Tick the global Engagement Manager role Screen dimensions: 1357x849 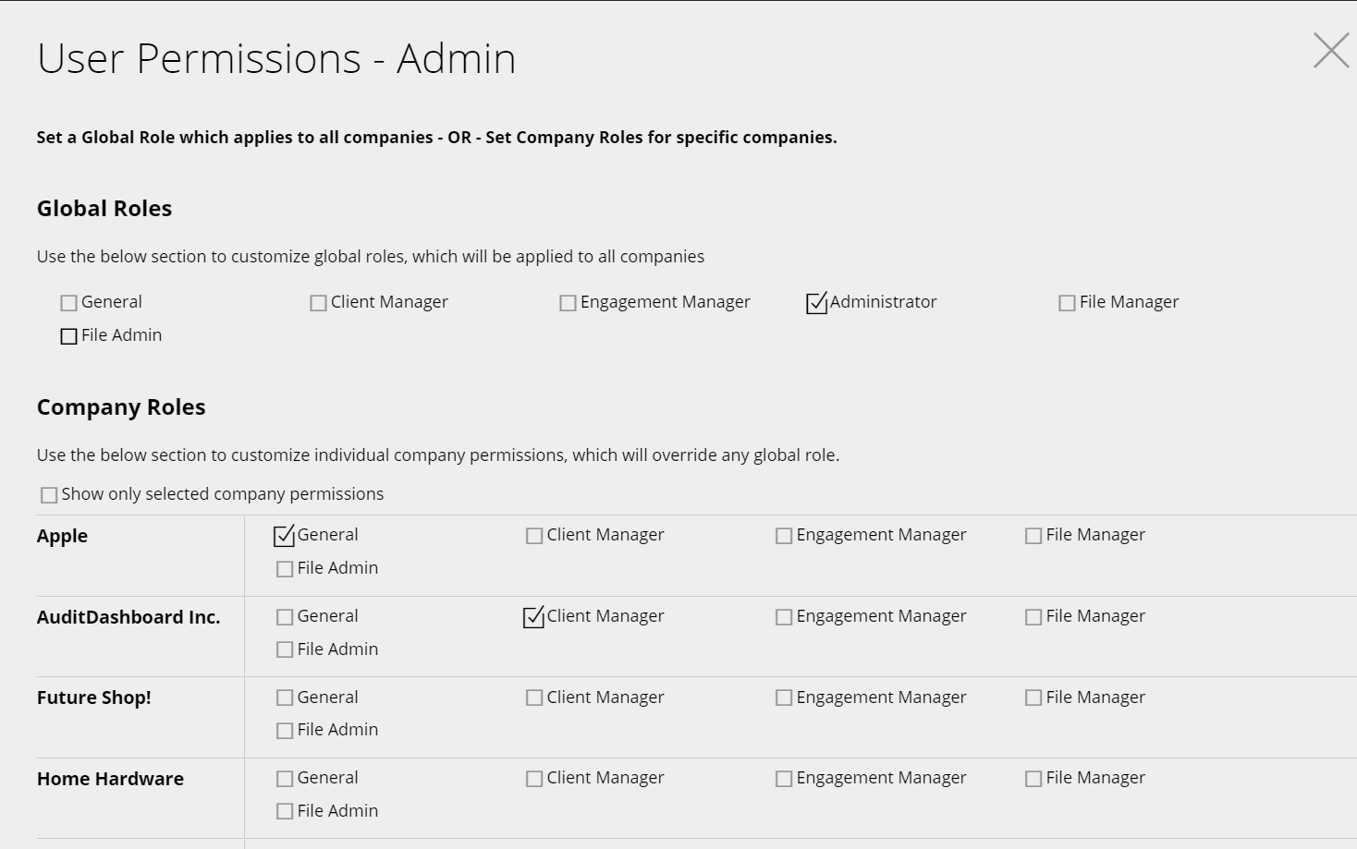pos(568,303)
